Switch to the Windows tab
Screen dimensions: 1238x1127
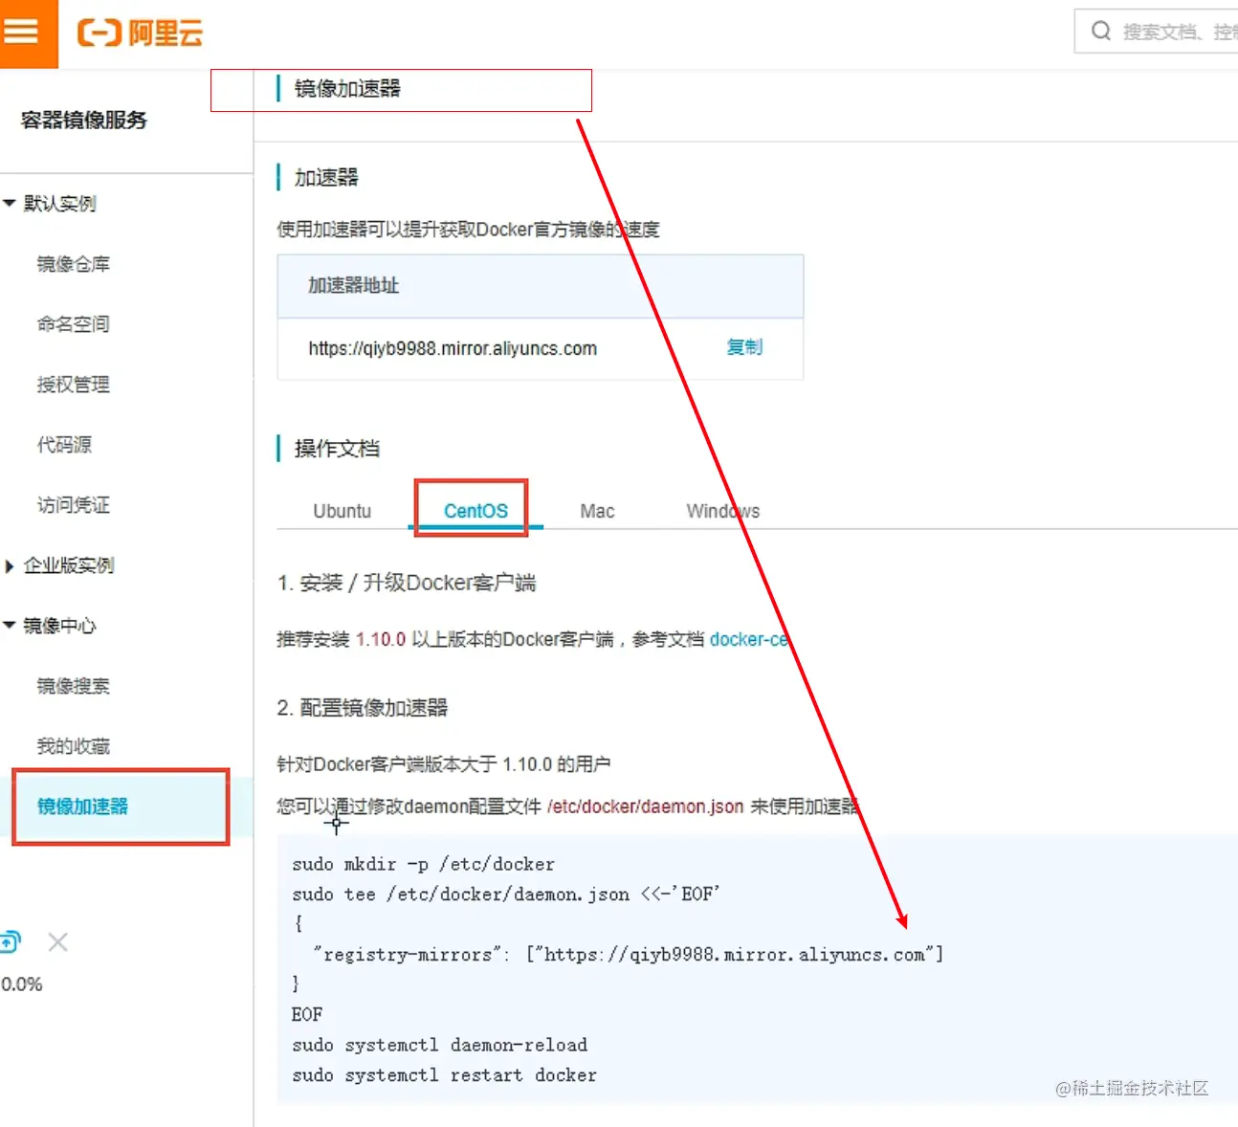[723, 511]
